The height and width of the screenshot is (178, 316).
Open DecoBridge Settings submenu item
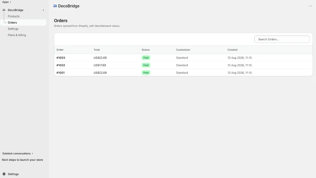coord(13,29)
